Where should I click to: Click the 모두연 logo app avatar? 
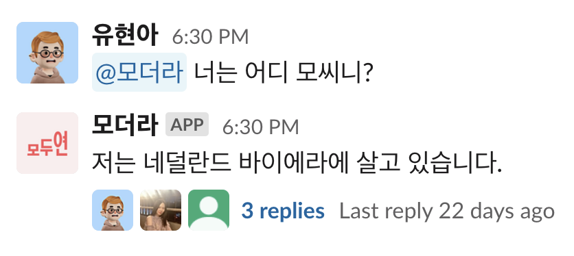(47, 143)
